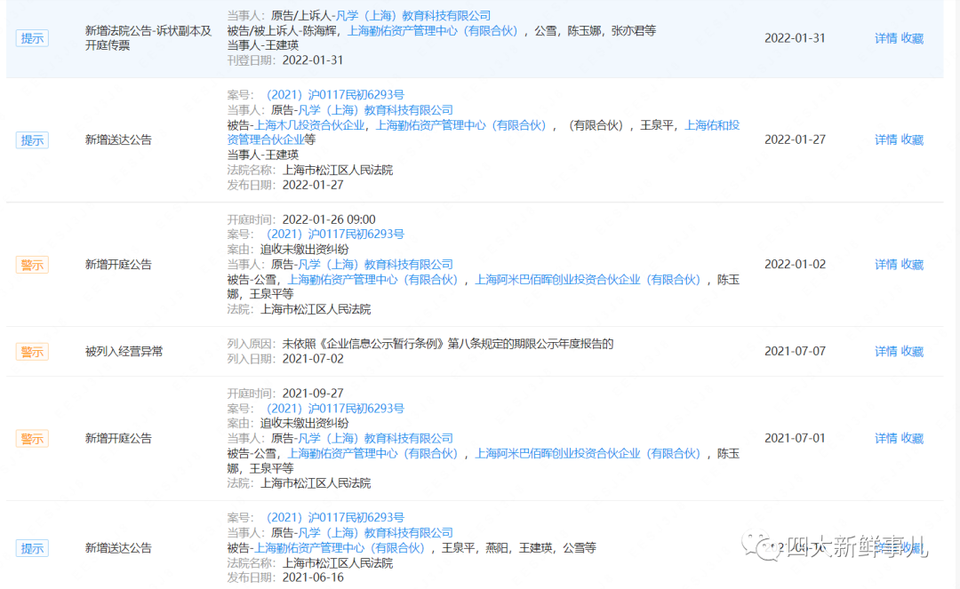Open 上海勤佑资产管理中心 in the 2021-06-16 送达公告
960x589 pixels.
coord(340,548)
